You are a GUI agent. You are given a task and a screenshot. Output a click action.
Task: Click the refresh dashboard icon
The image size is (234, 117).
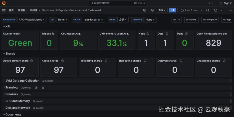point(215,10)
